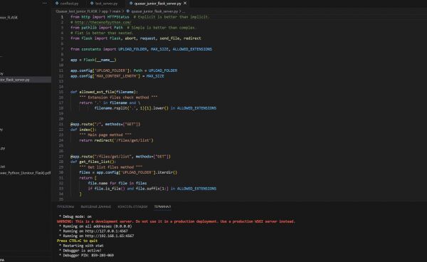
Task: Open the ПРОБЛЕМЫ panel tab
Action: click(x=65, y=206)
